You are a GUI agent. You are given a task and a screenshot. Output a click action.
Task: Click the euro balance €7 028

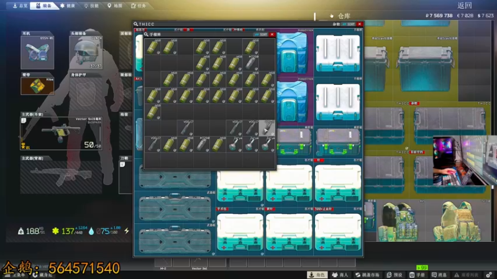pos(465,15)
